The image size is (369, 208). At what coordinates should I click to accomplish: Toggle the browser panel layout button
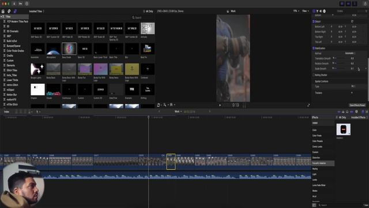pyautogui.click(x=342, y=3)
